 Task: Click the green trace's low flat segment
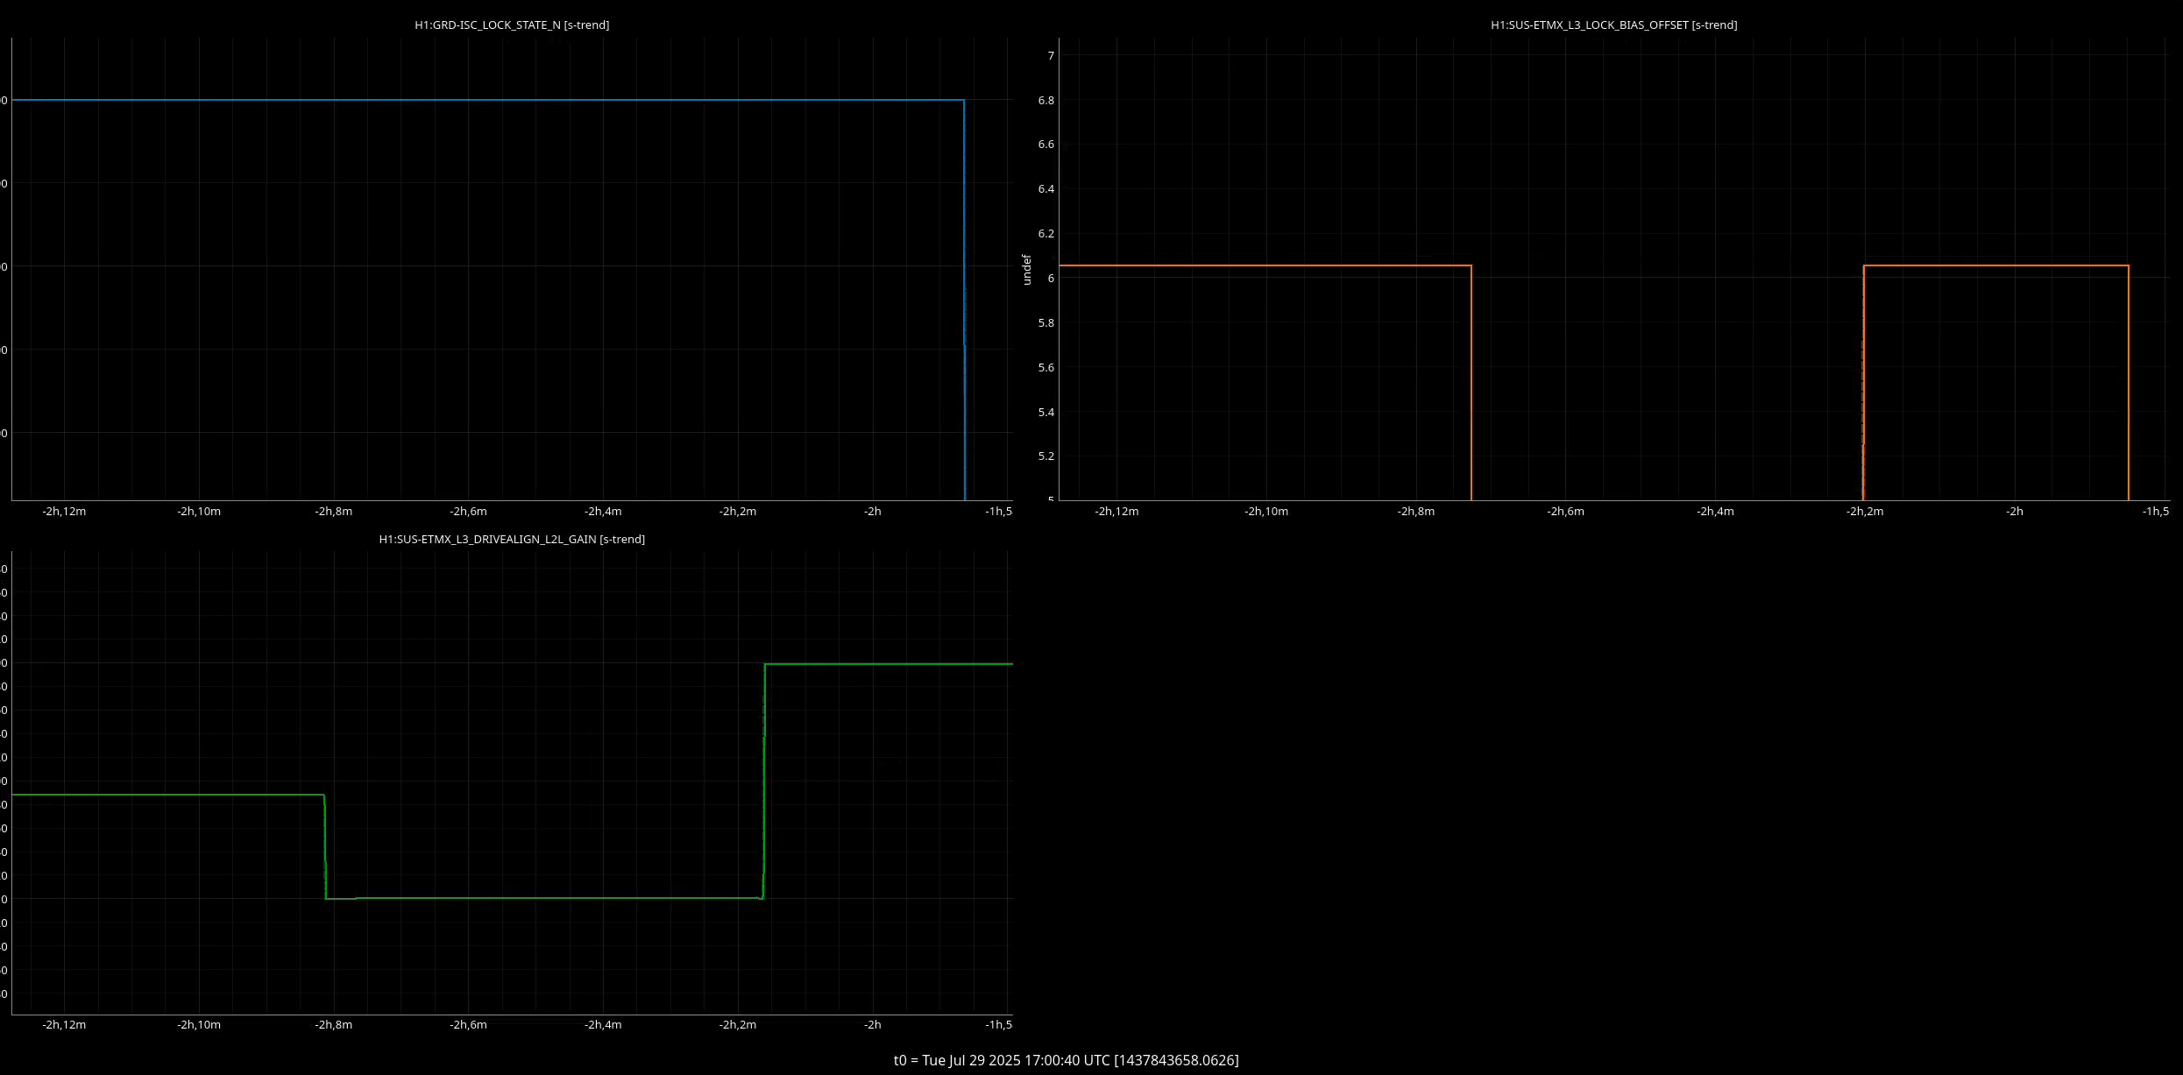[543, 898]
